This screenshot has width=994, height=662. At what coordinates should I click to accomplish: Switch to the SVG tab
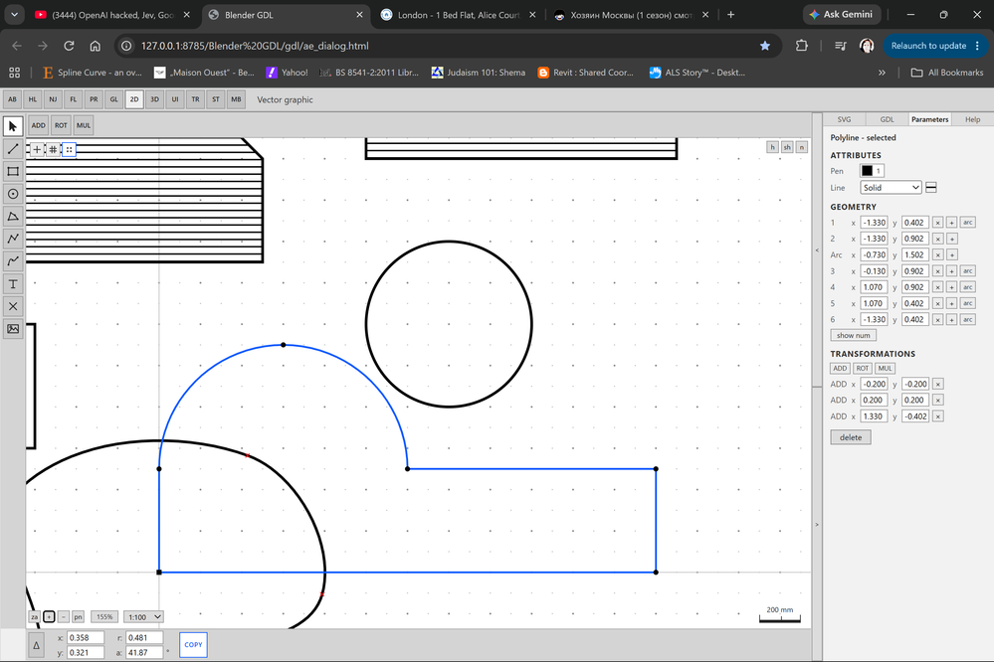[844, 119]
